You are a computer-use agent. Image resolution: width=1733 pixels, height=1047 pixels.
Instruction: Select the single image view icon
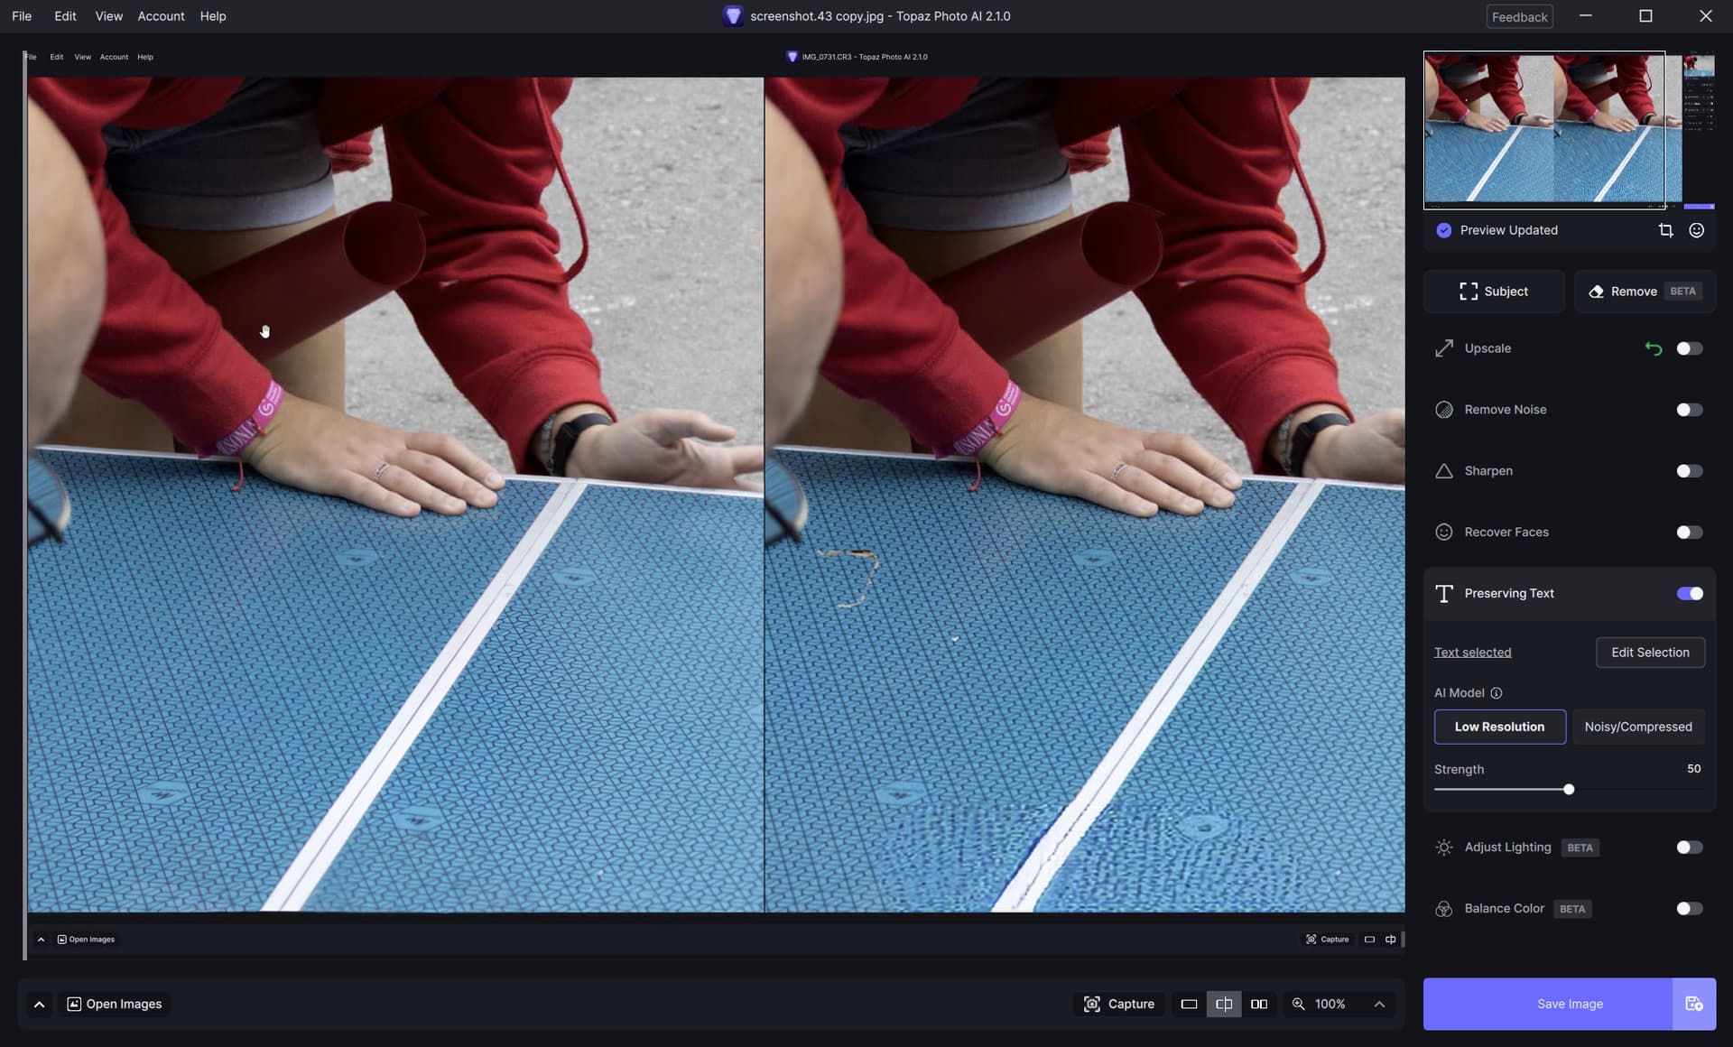1189,1004
